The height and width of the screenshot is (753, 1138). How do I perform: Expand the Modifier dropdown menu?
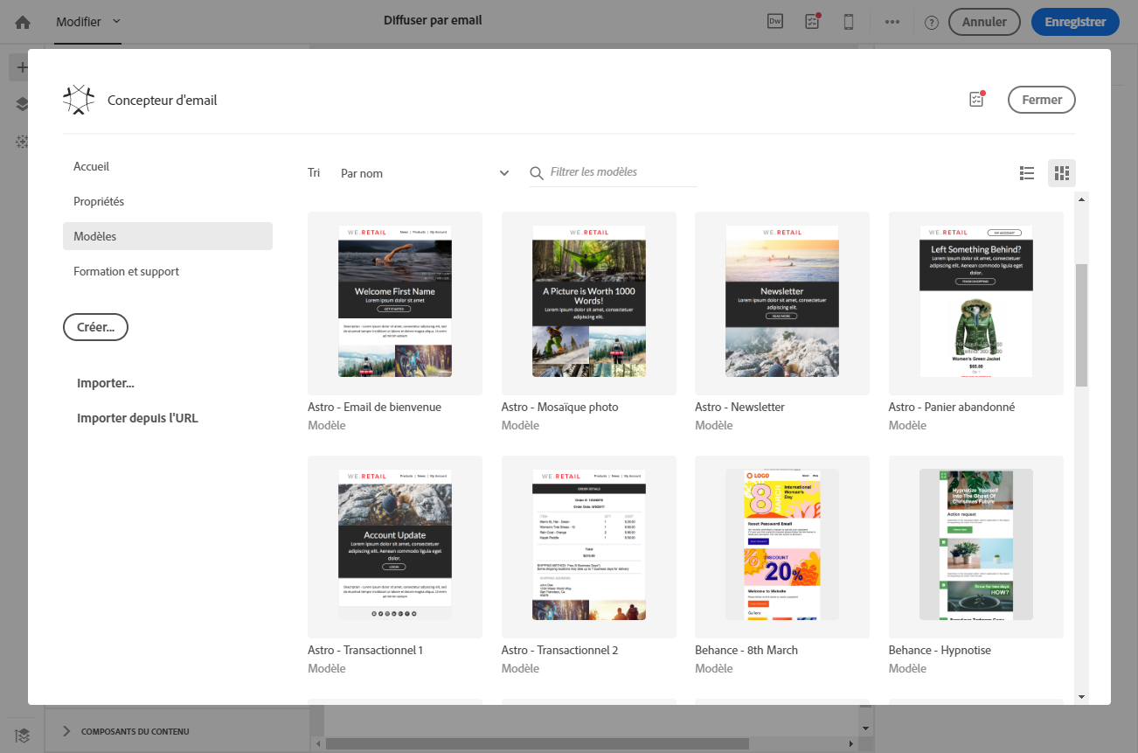[87, 22]
